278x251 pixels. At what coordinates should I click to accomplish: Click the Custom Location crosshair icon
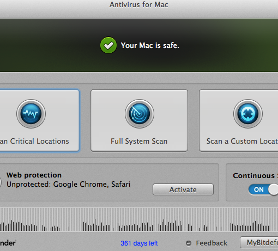pyautogui.click(x=248, y=114)
